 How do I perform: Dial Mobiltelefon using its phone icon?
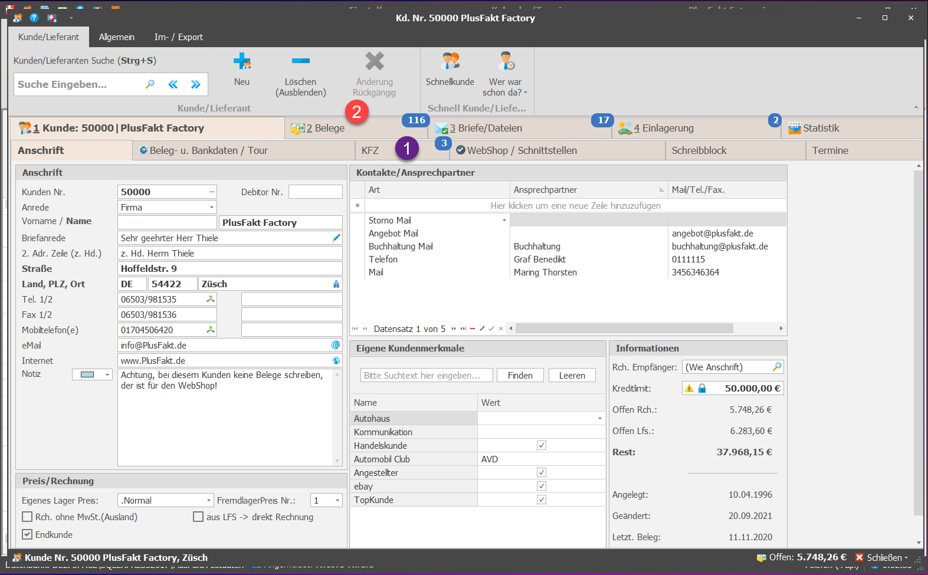[x=210, y=330]
